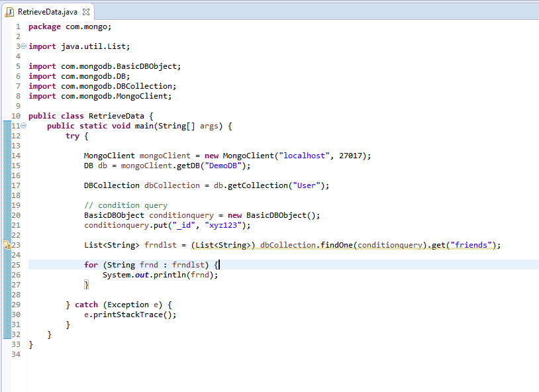Screen dimensions: 539x392
Task: Click 'findOne' method call
Action: pyautogui.click(x=336, y=245)
